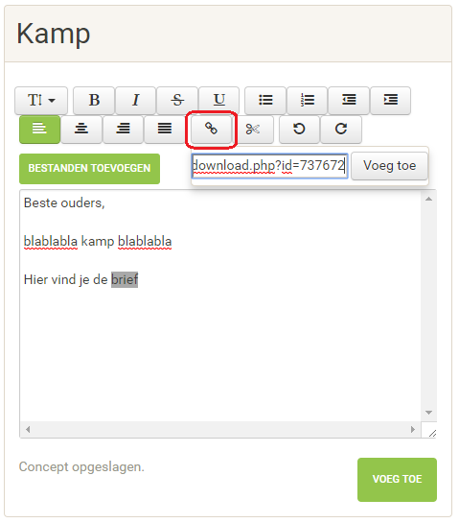Align text to the right
Image resolution: width=459 pixels, height=523 pixels.
tap(123, 130)
